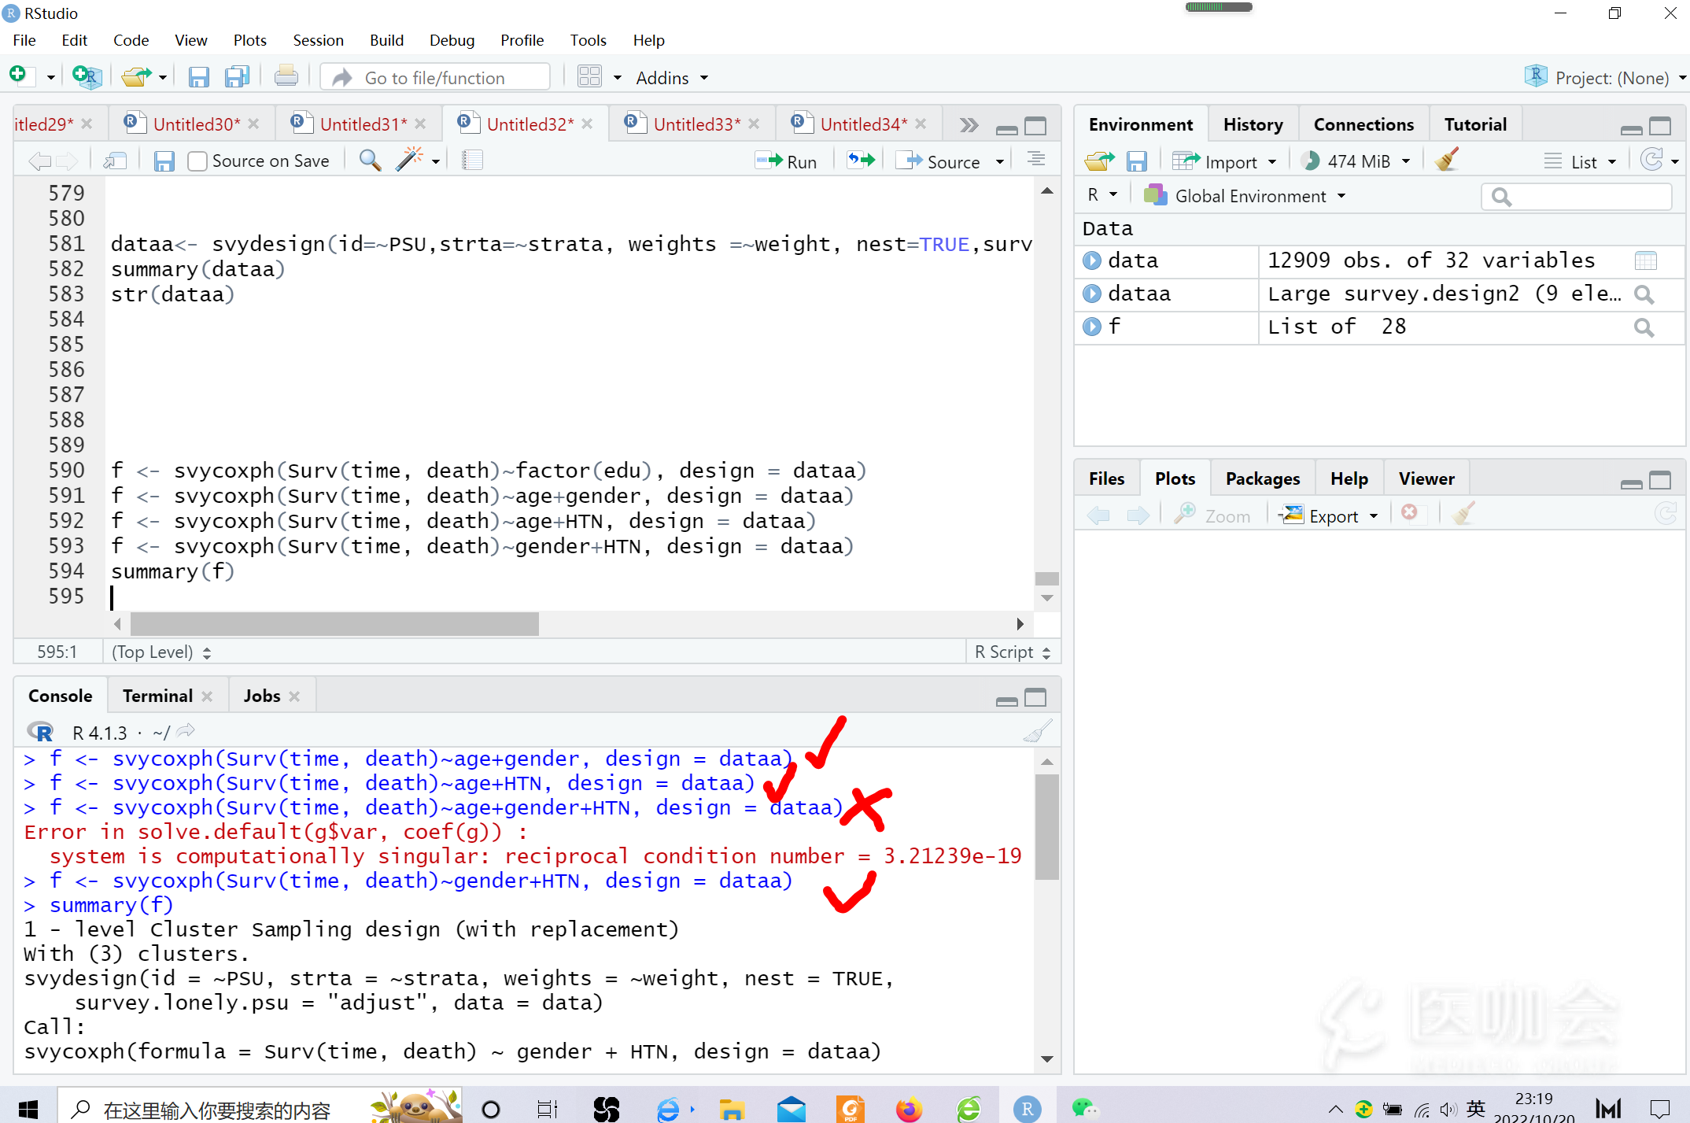
Task: Run the current line with Run
Action: point(786,161)
